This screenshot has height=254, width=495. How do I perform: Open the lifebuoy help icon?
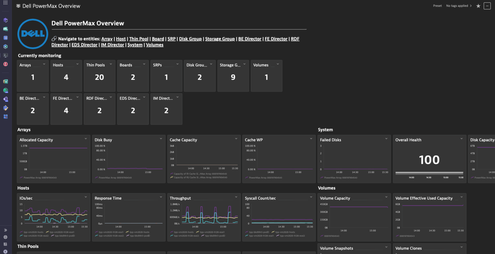[x=5, y=237]
